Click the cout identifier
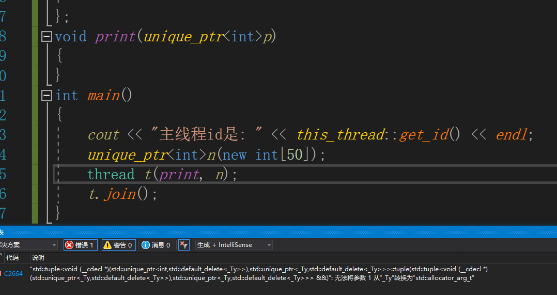Screen dimensions: 557x295 tap(103, 135)
